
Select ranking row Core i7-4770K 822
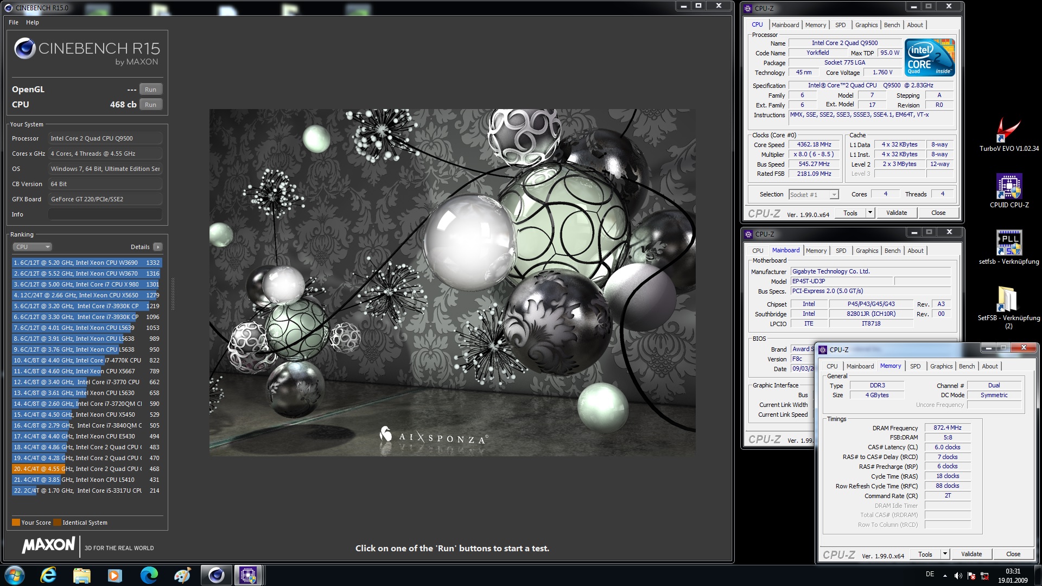tap(87, 360)
